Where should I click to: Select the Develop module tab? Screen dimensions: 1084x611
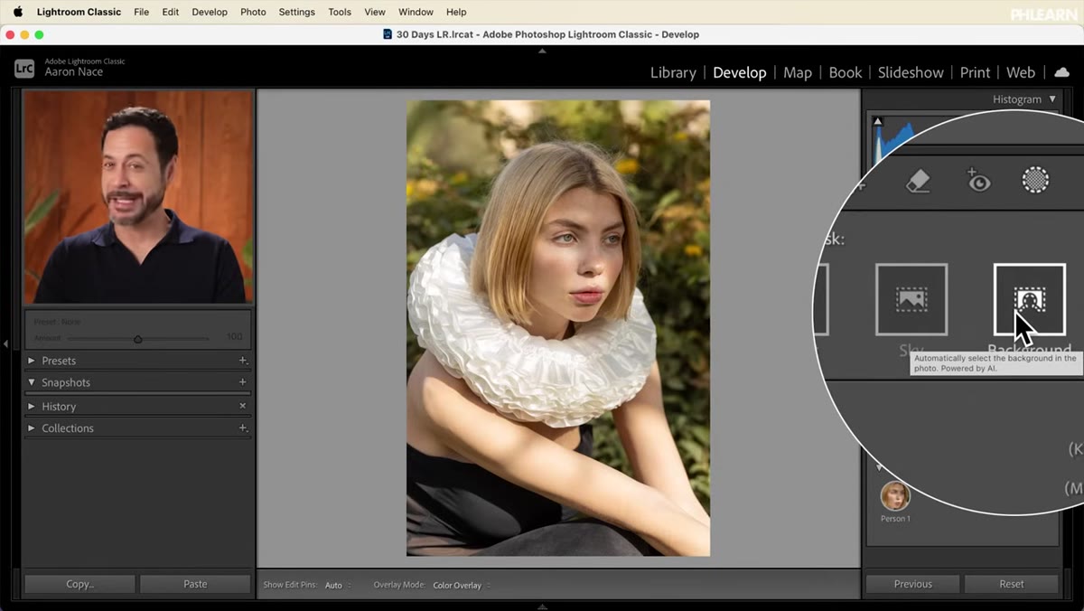[739, 72]
